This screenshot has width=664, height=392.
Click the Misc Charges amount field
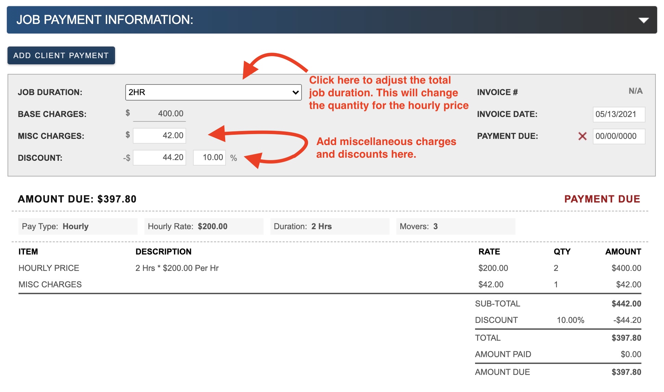point(159,136)
